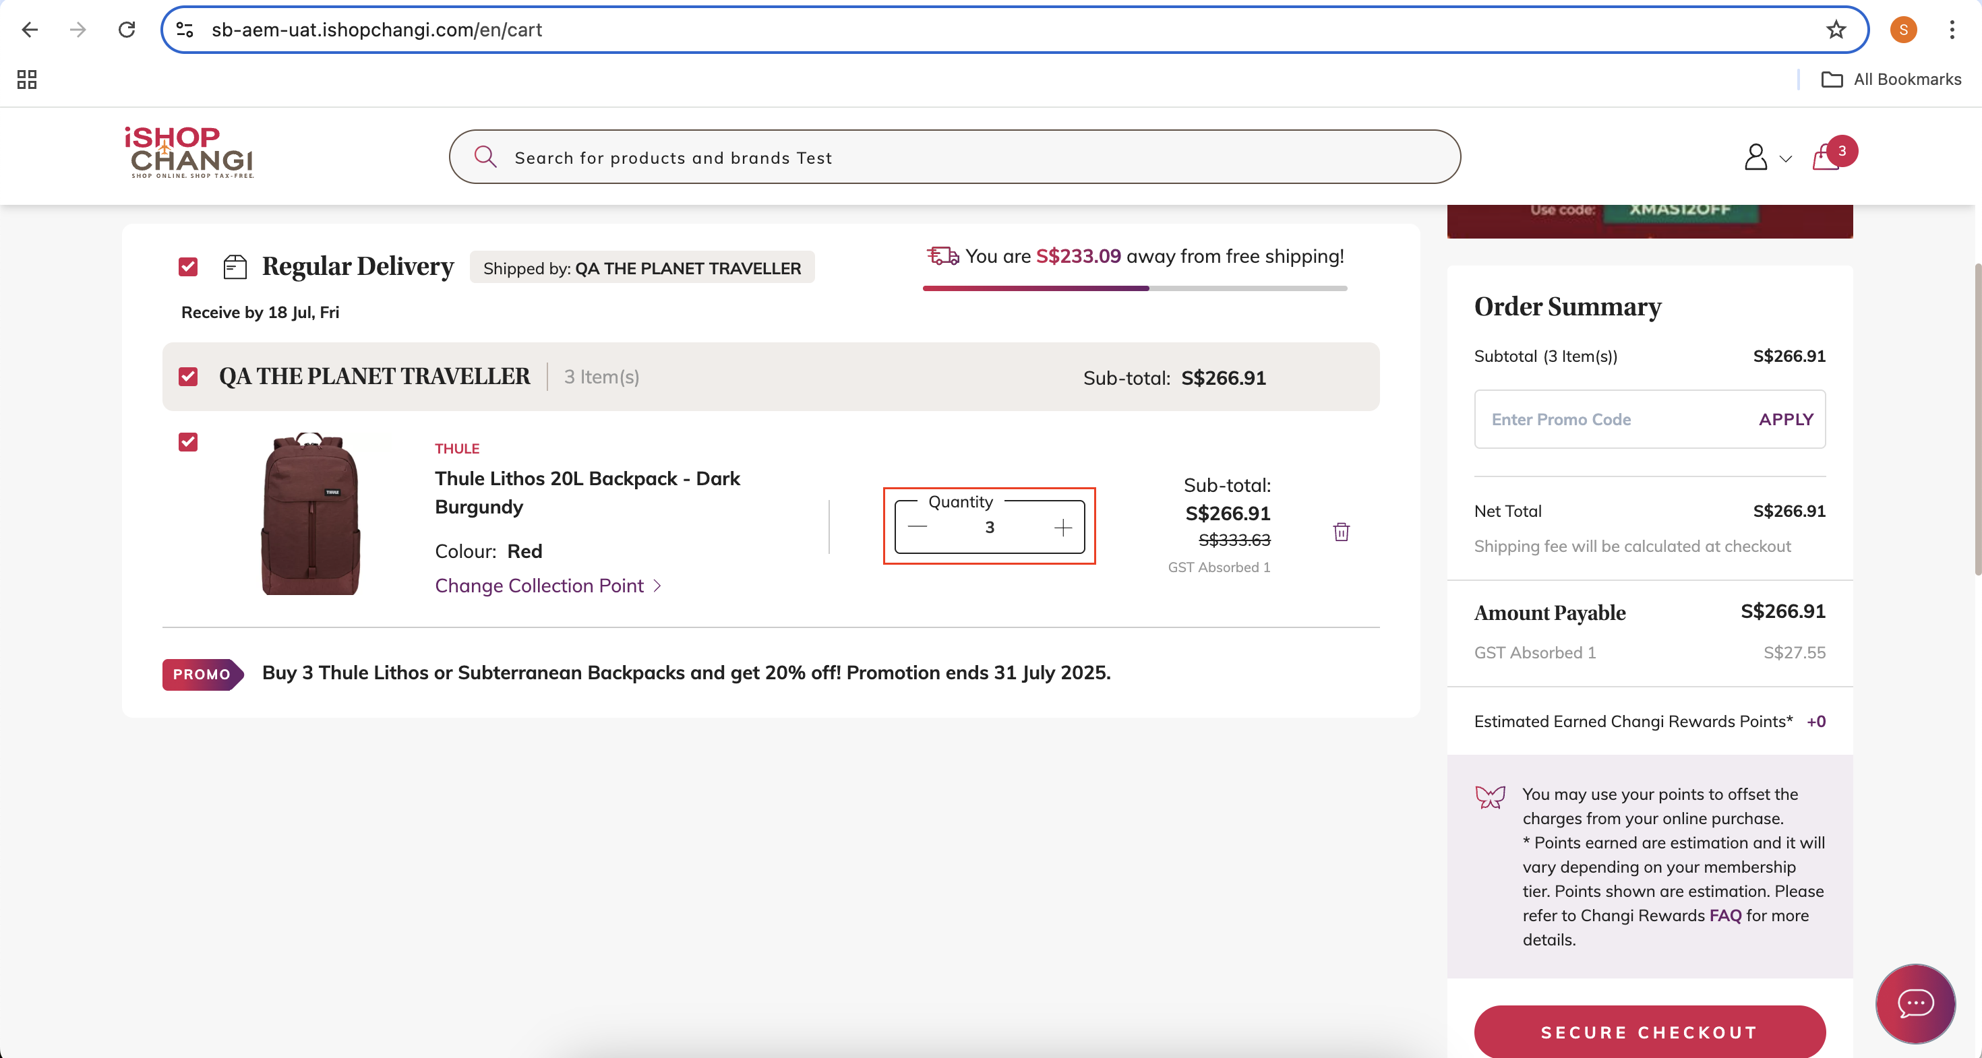
Task: Click 'Receive by 18 Jul, Fri' text
Action: click(x=260, y=312)
